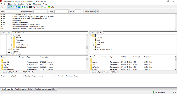Image resolution: width=177 pixels, height=94 pixels.
Task: Sort remote files by Permissões column
Action: coord(137,57)
